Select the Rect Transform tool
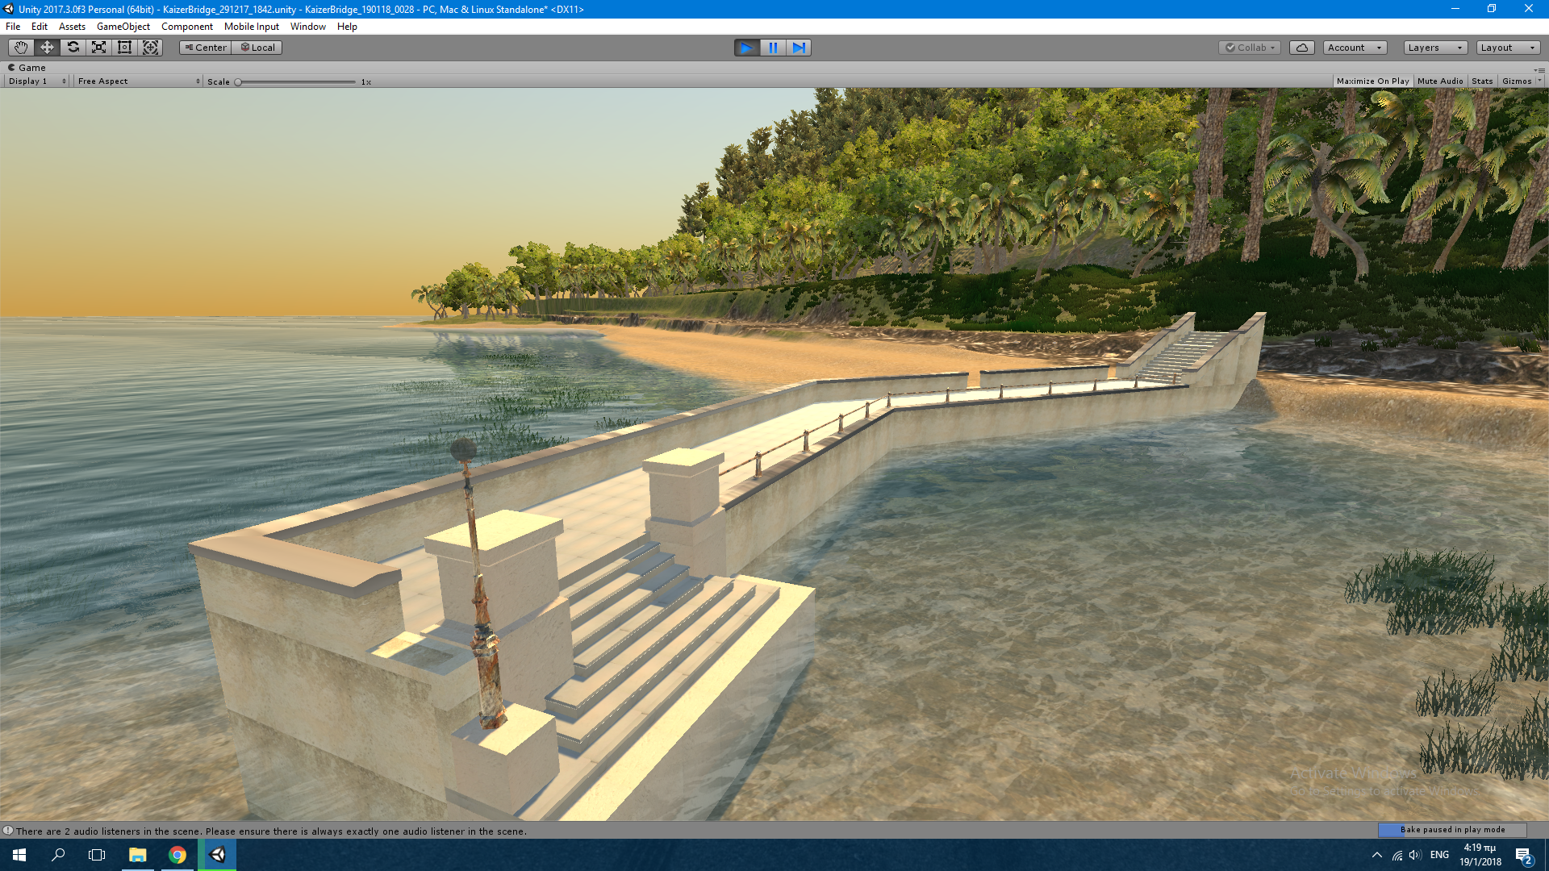Image resolution: width=1549 pixels, height=871 pixels. [124, 48]
